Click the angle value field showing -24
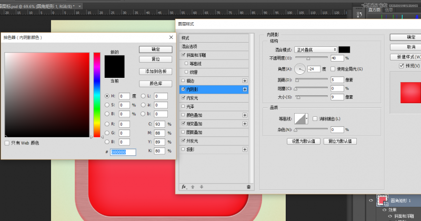Screen dimensions: 421x221 tap(314, 69)
